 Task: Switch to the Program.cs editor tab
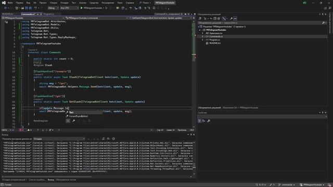click(48, 14)
